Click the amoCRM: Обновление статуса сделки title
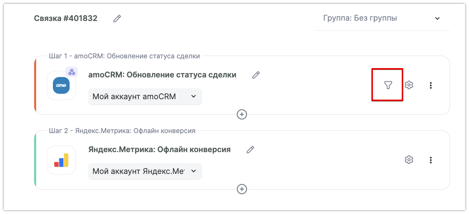Screen dimensions: 469x214 [x=162, y=75]
